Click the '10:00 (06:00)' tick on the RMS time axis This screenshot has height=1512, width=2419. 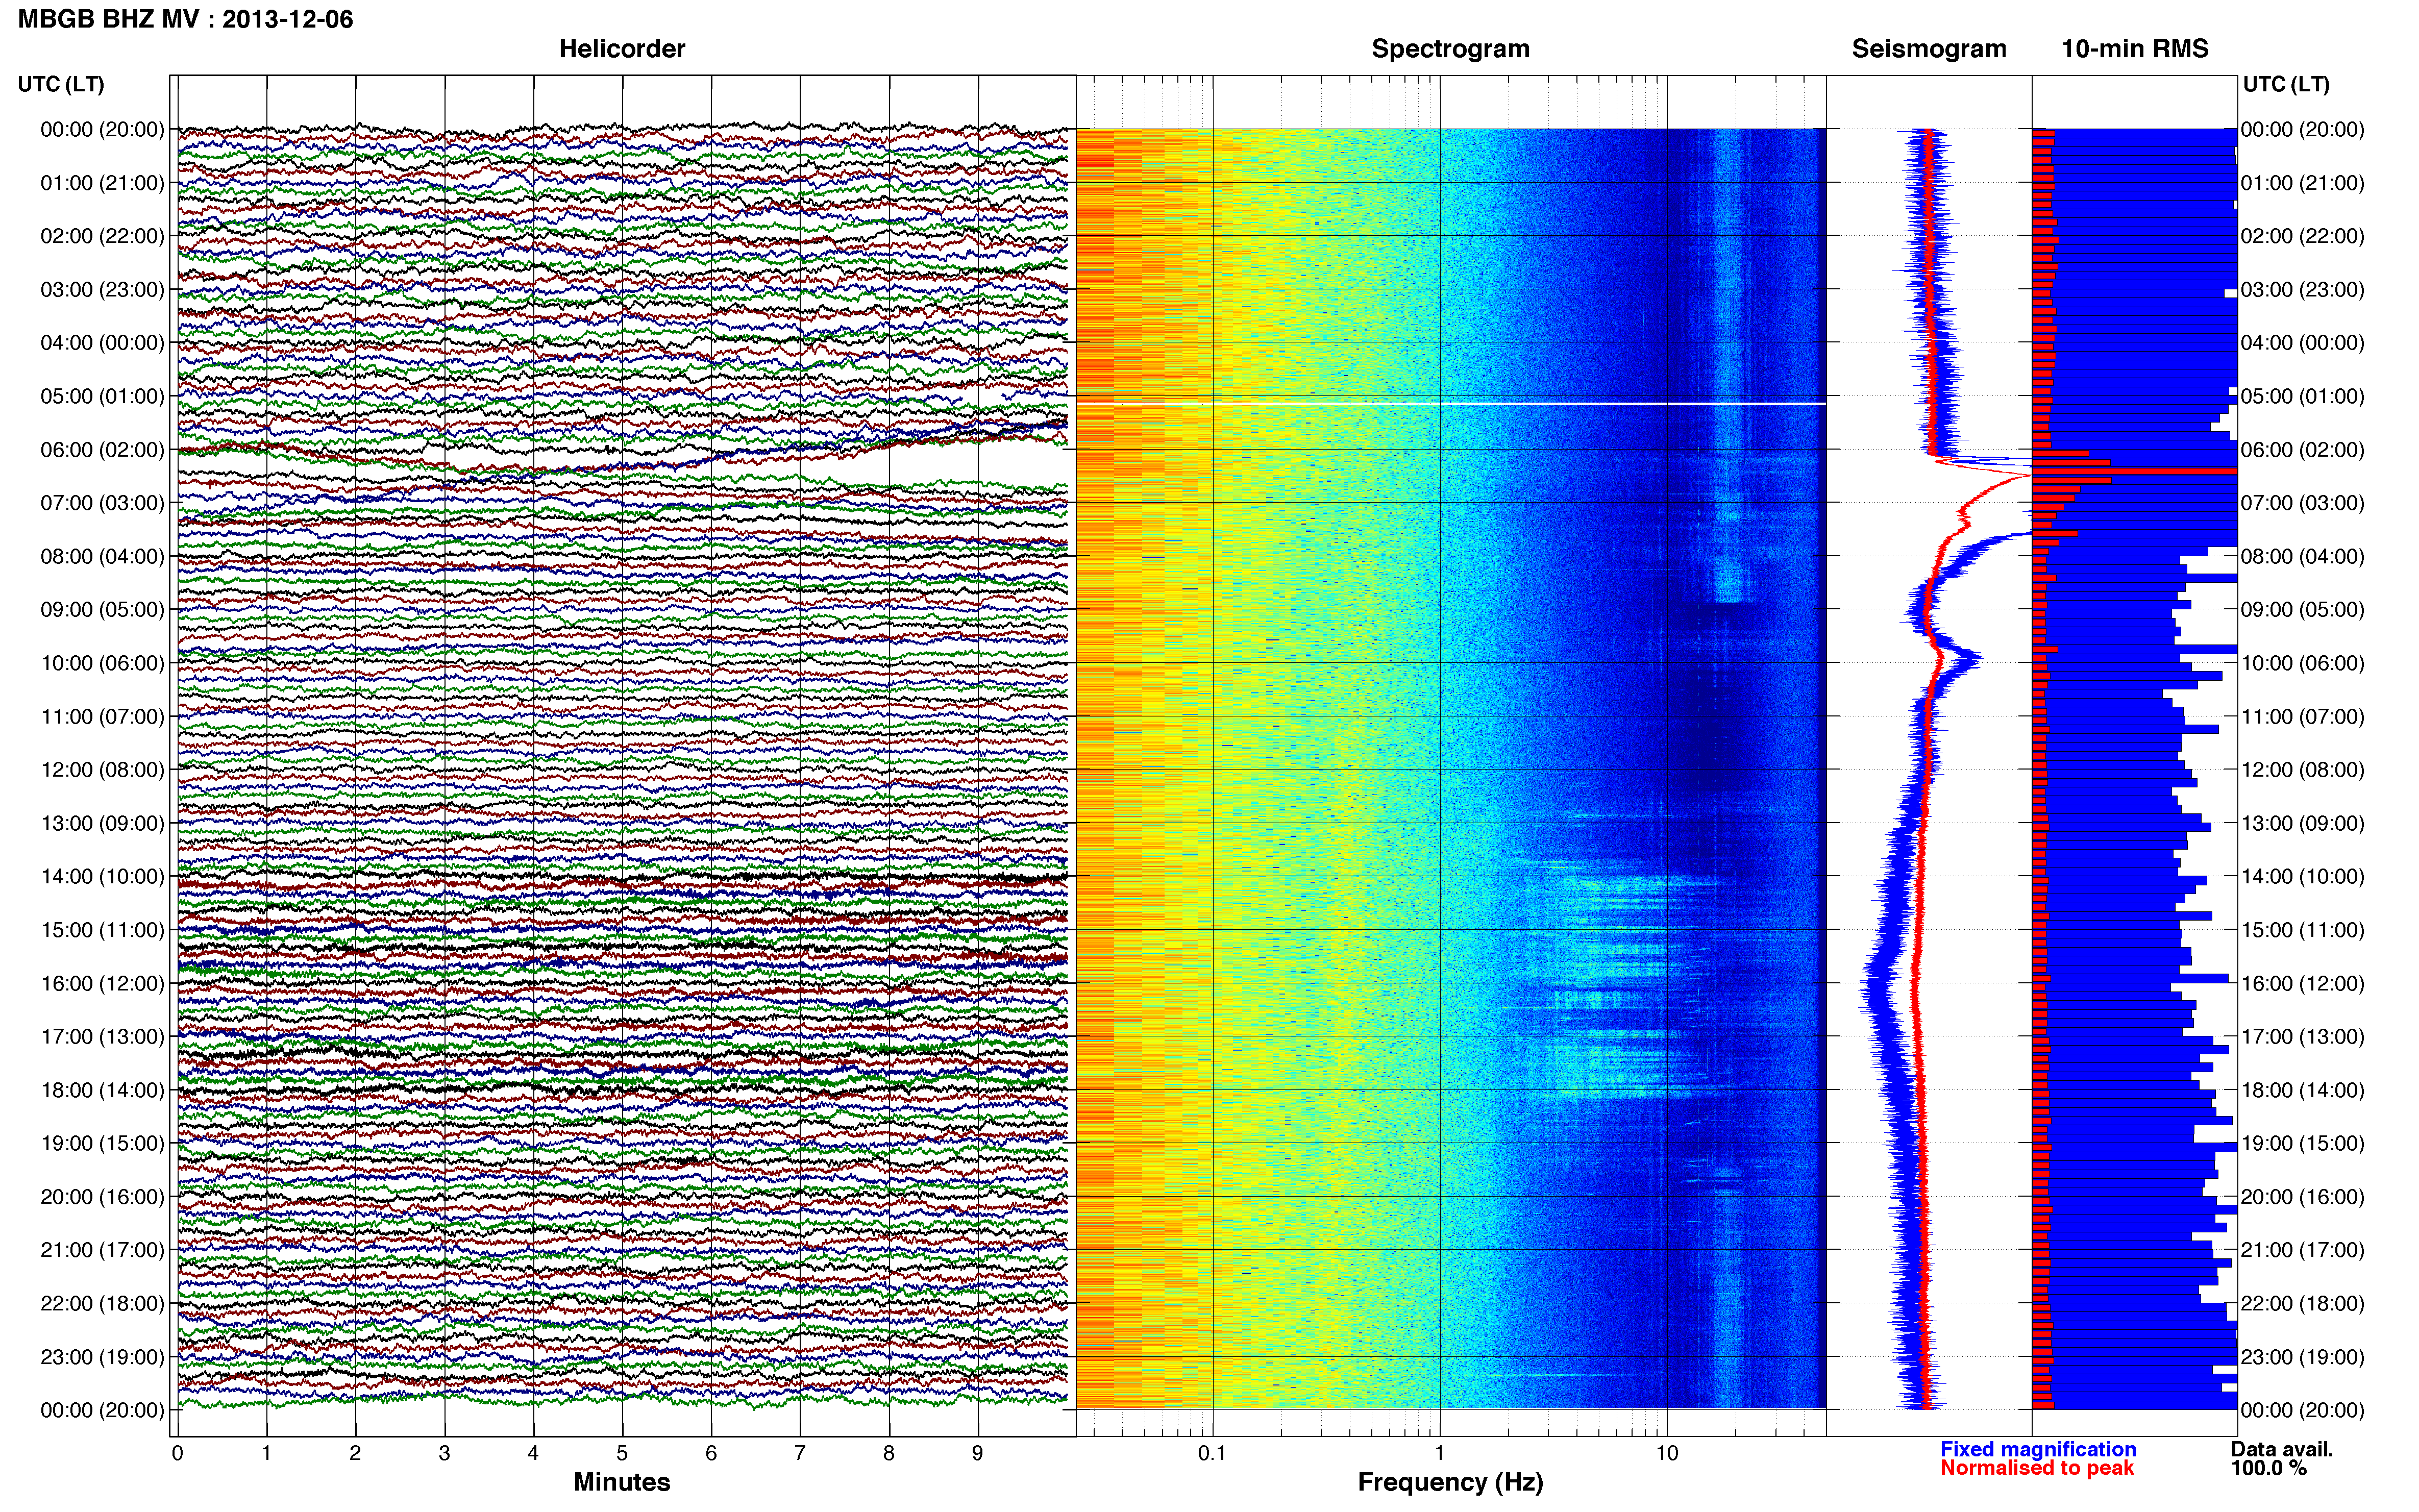[x=2303, y=663]
